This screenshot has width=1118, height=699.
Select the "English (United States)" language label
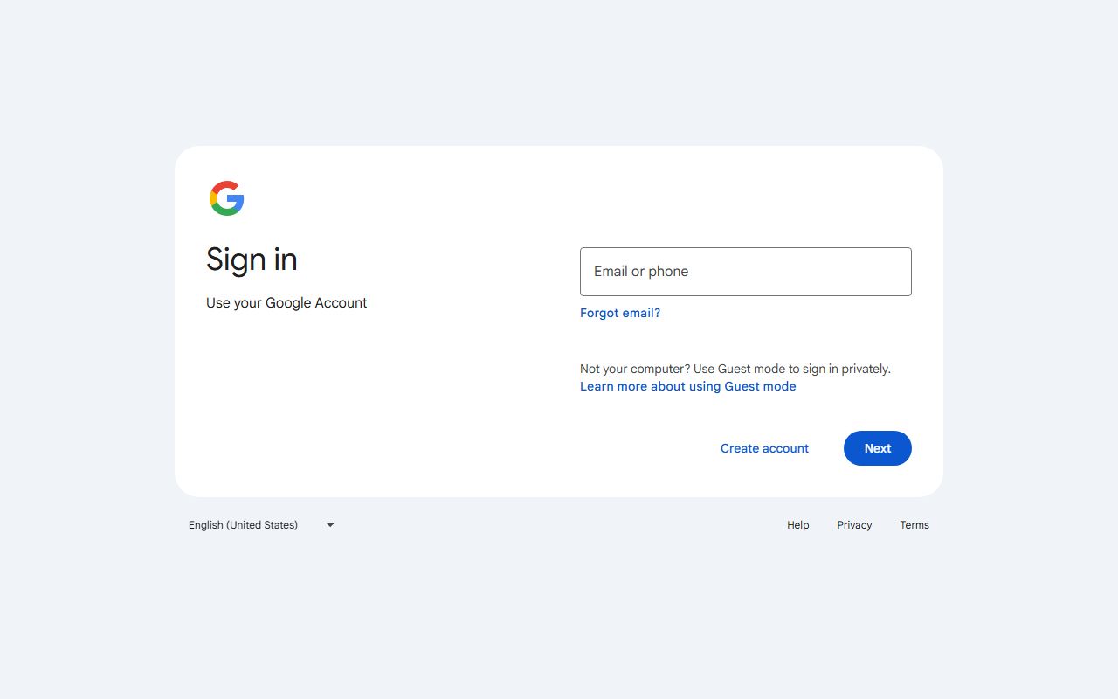pyautogui.click(x=243, y=525)
